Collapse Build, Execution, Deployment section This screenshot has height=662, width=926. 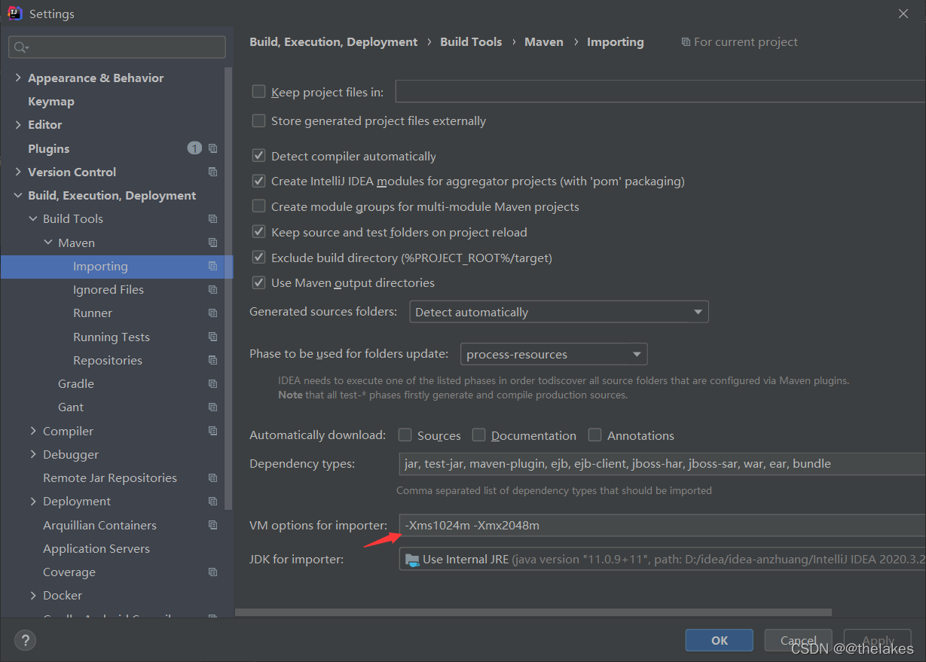pyautogui.click(x=18, y=196)
